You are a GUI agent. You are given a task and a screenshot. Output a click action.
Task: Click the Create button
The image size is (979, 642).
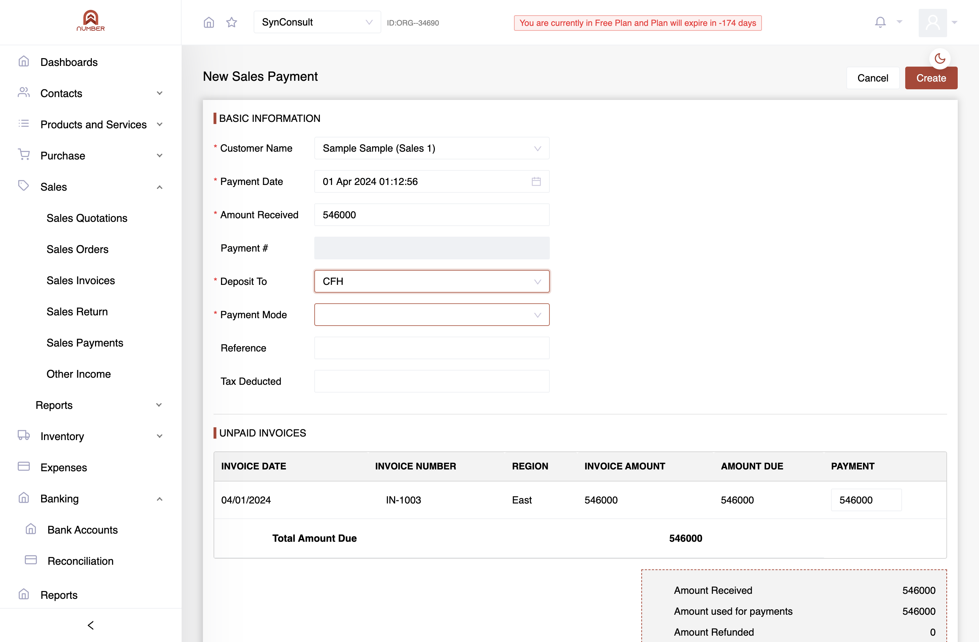tap(931, 78)
